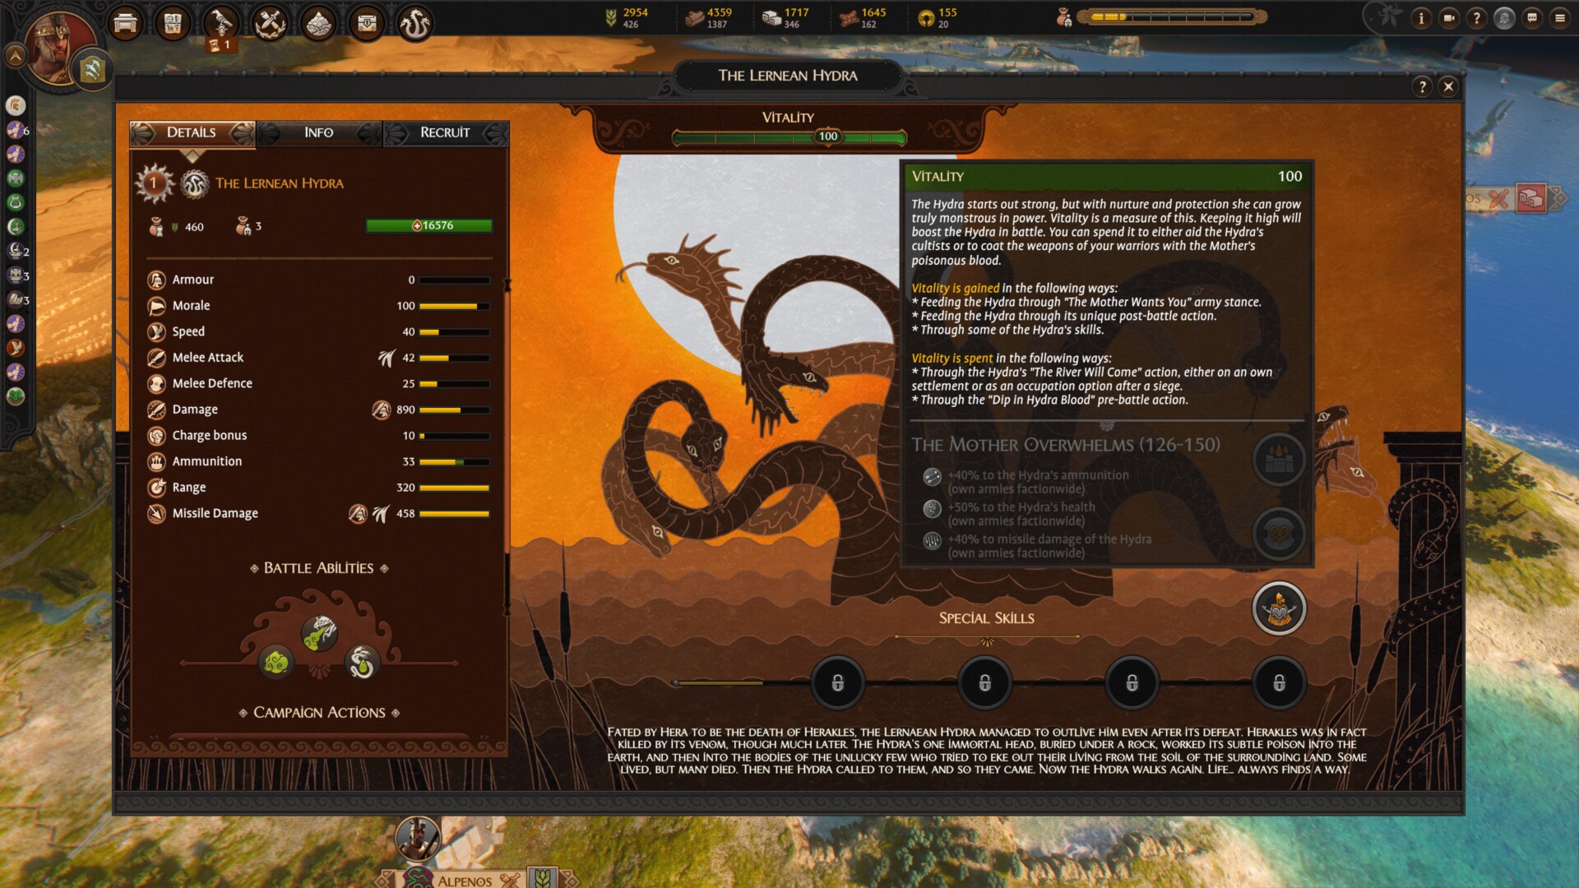
Task: Open the camera settings icon
Action: [x=1449, y=18]
